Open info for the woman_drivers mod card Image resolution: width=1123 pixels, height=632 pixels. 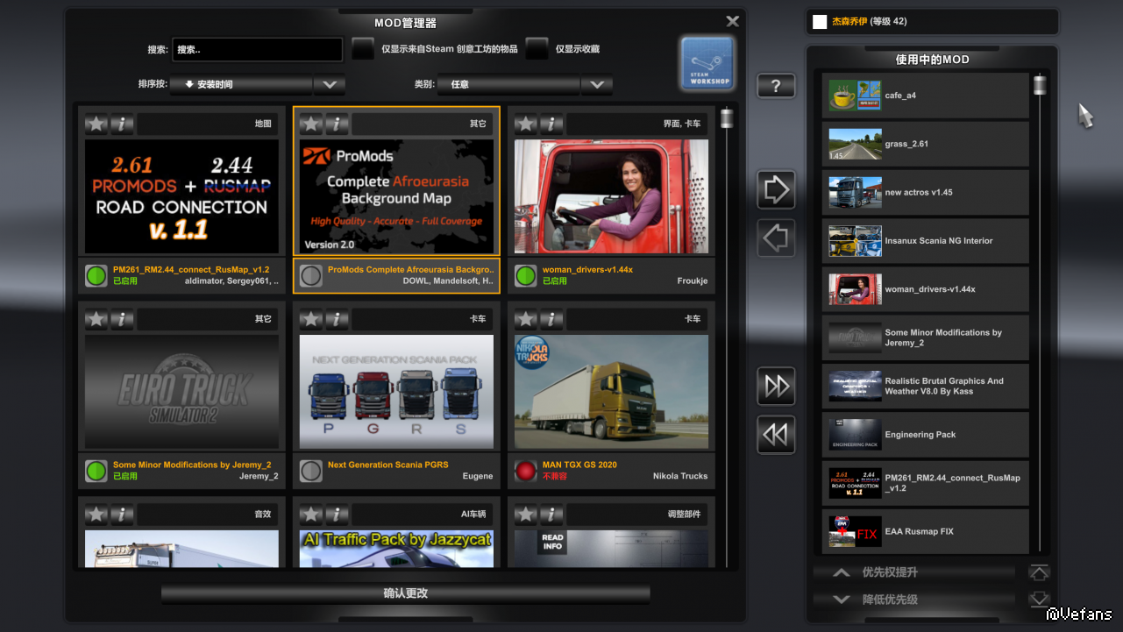[551, 124]
